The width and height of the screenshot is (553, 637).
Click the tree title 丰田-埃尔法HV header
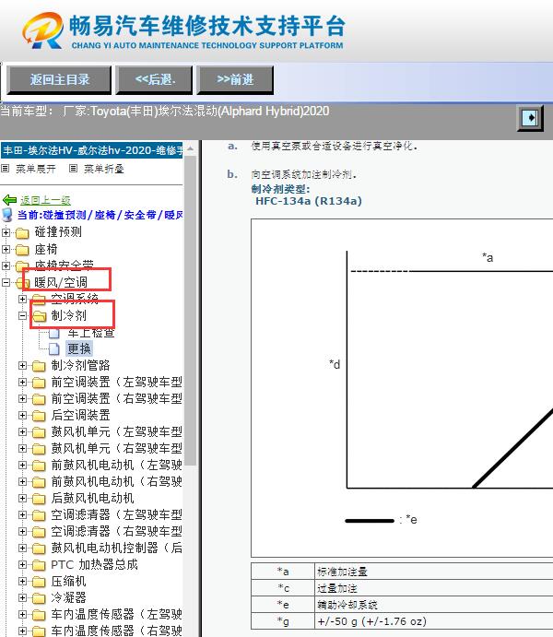(92, 150)
